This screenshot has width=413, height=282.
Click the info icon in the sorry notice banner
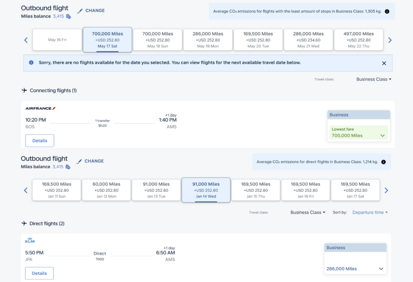tap(31, 62)
